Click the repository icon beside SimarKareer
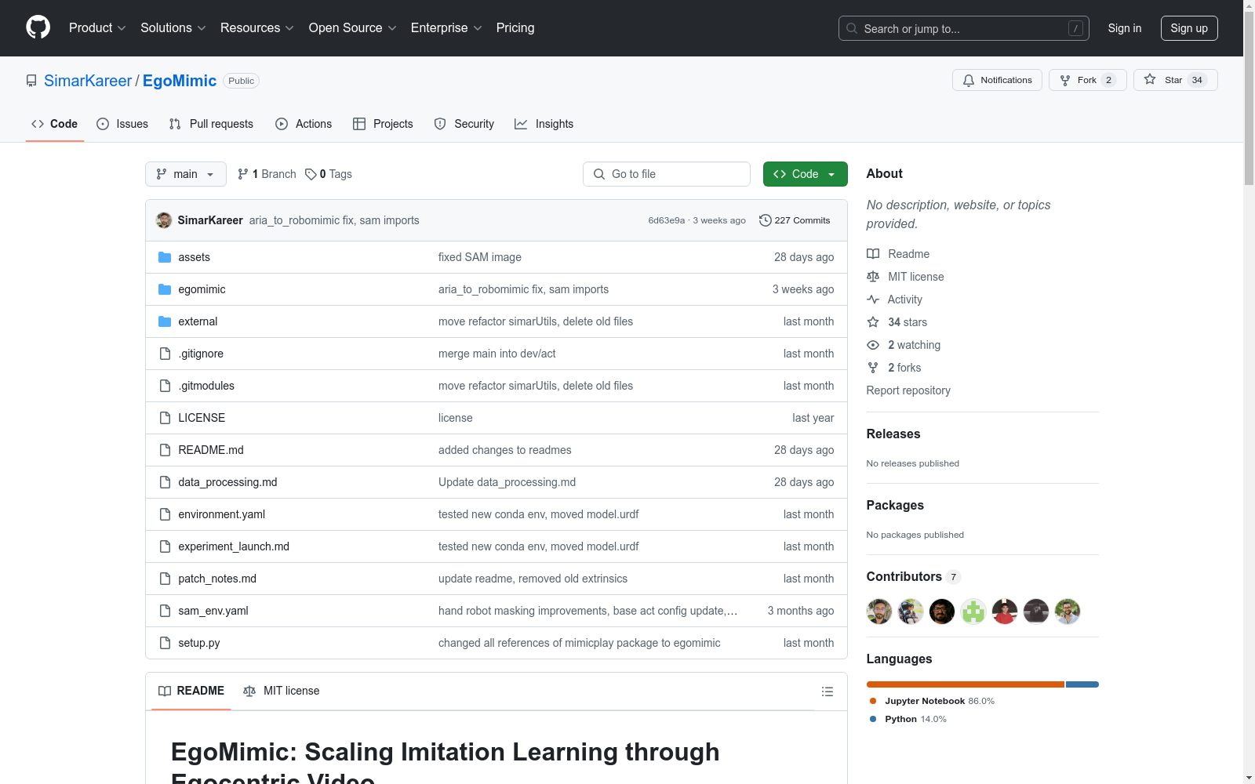Image resolution: width=1255 pixels, height=784 pixels. point(31,81)
